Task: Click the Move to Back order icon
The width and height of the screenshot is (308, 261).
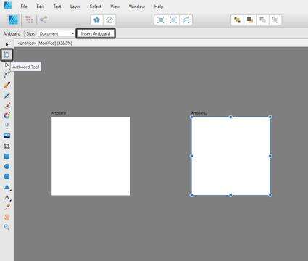Action: pos(237,20)
